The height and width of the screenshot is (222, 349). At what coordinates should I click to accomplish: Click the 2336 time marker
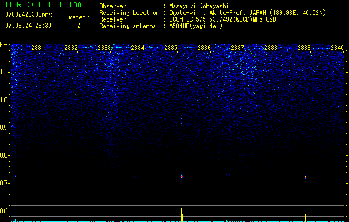pos(204,48)
